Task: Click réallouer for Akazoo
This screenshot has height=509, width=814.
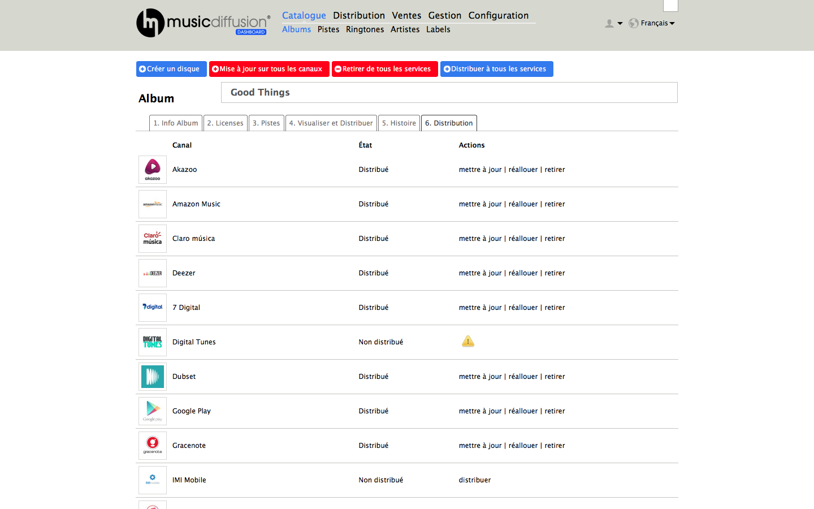Action: click(523, 170)
